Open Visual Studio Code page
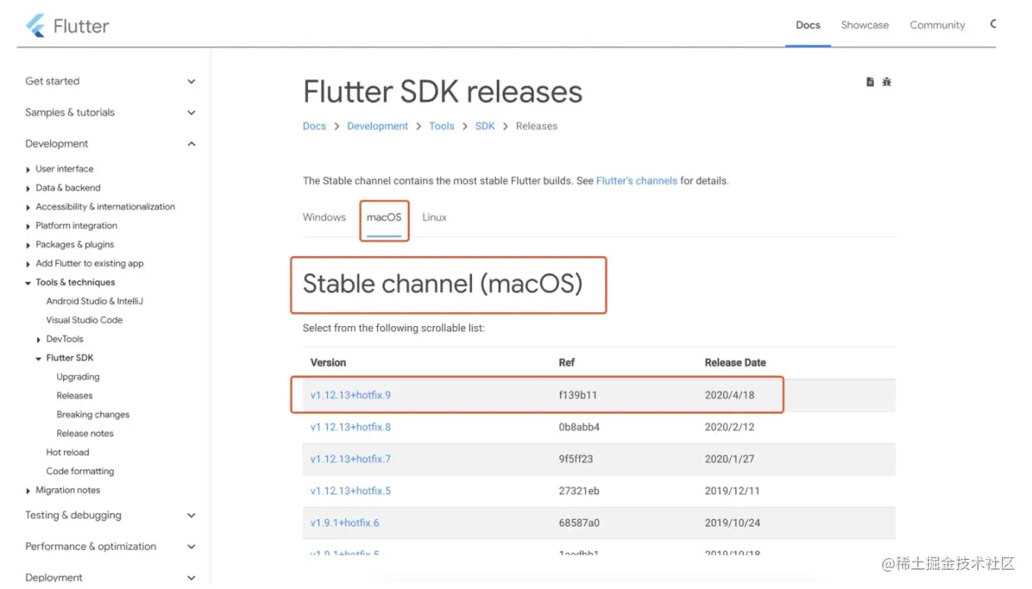Screen dimensions: 1032x589 [84, 320]
